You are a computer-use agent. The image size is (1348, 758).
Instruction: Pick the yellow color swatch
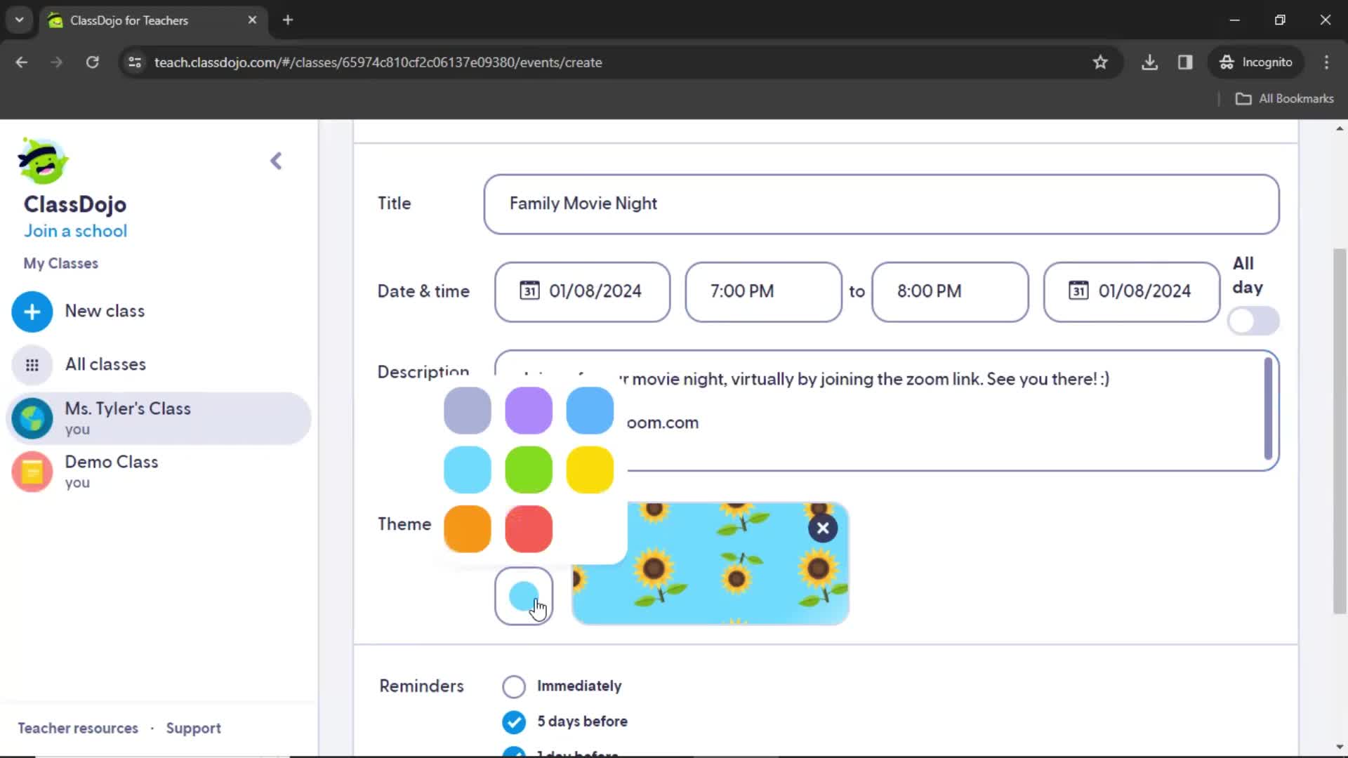(x=590, y=470)
